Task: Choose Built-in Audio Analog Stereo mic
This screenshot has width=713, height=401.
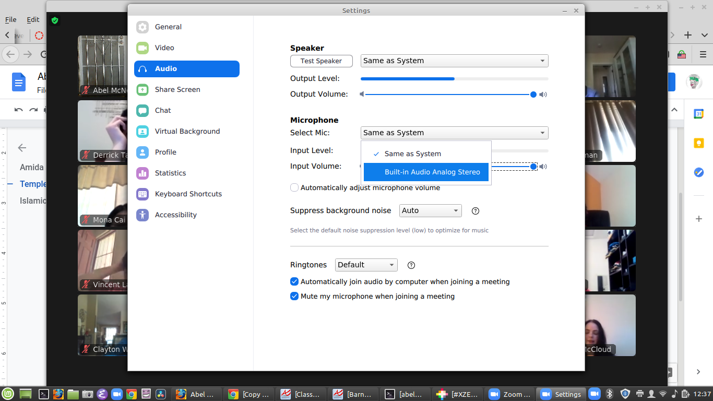Action: point(426,172)
